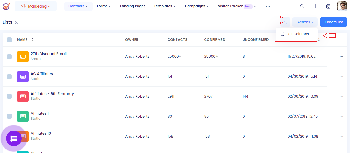The height and width of the screenshot is (155, 350).
Task: Click the Owner column header
Action: tap(132, 40)
